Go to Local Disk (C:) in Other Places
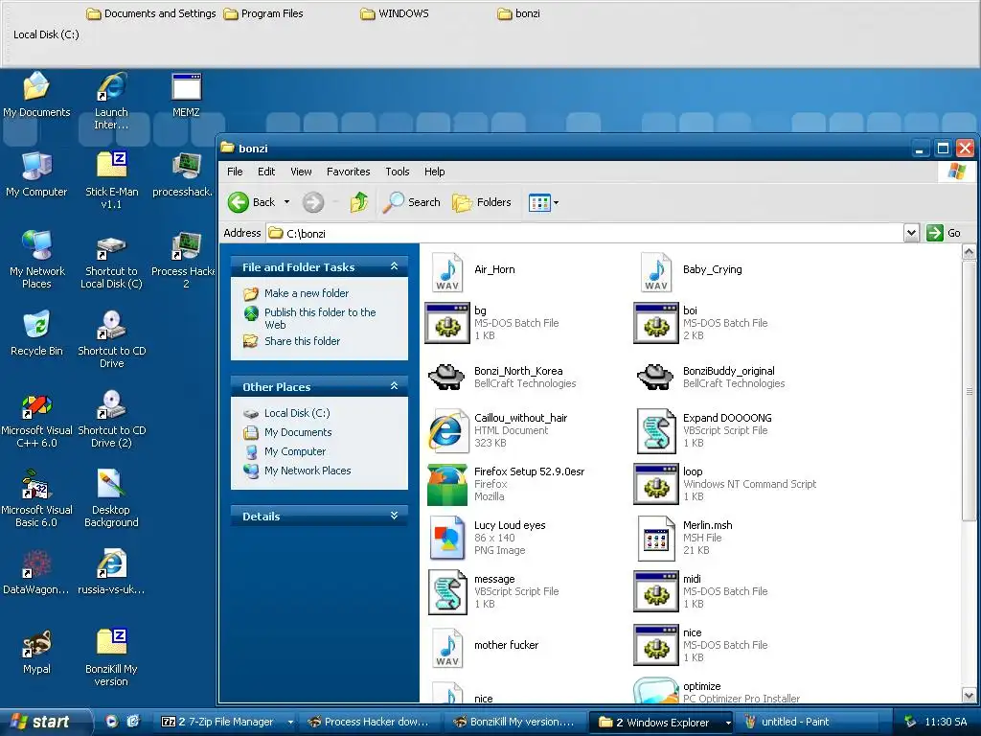 (297, 413)
